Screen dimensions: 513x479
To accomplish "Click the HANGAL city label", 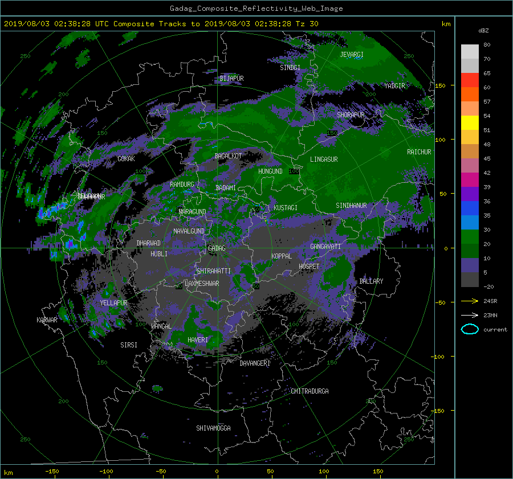I will pos(161,326).
